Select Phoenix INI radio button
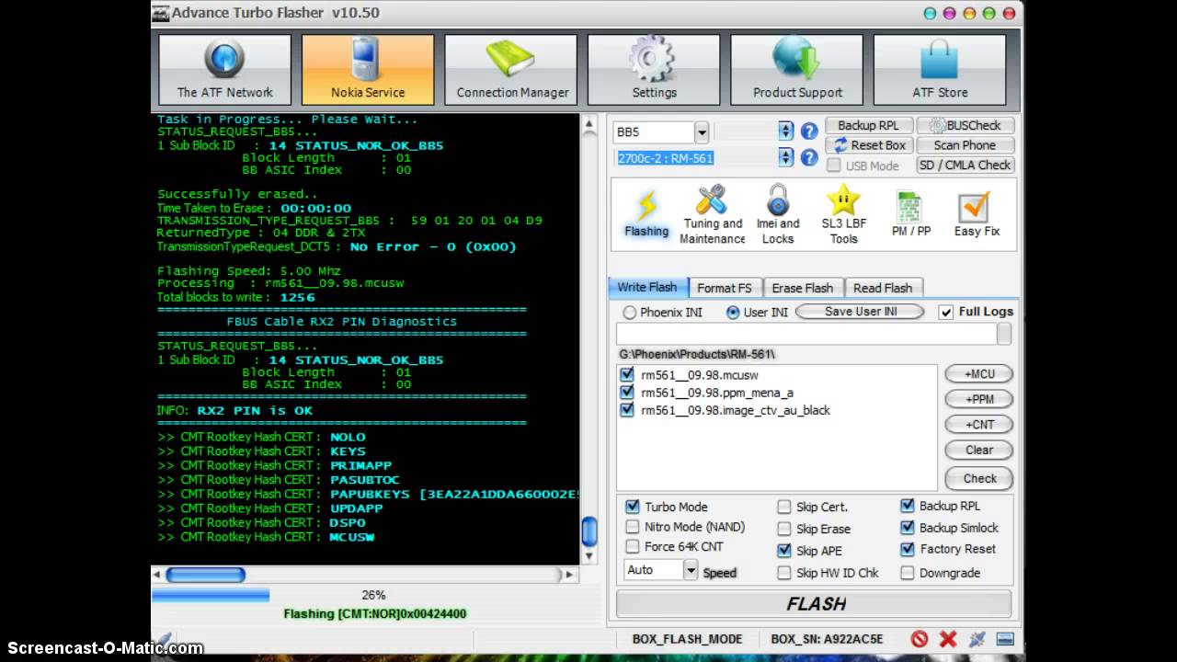Image resolution: width=1177 pixels, height=662 pixels. point(630,313)
